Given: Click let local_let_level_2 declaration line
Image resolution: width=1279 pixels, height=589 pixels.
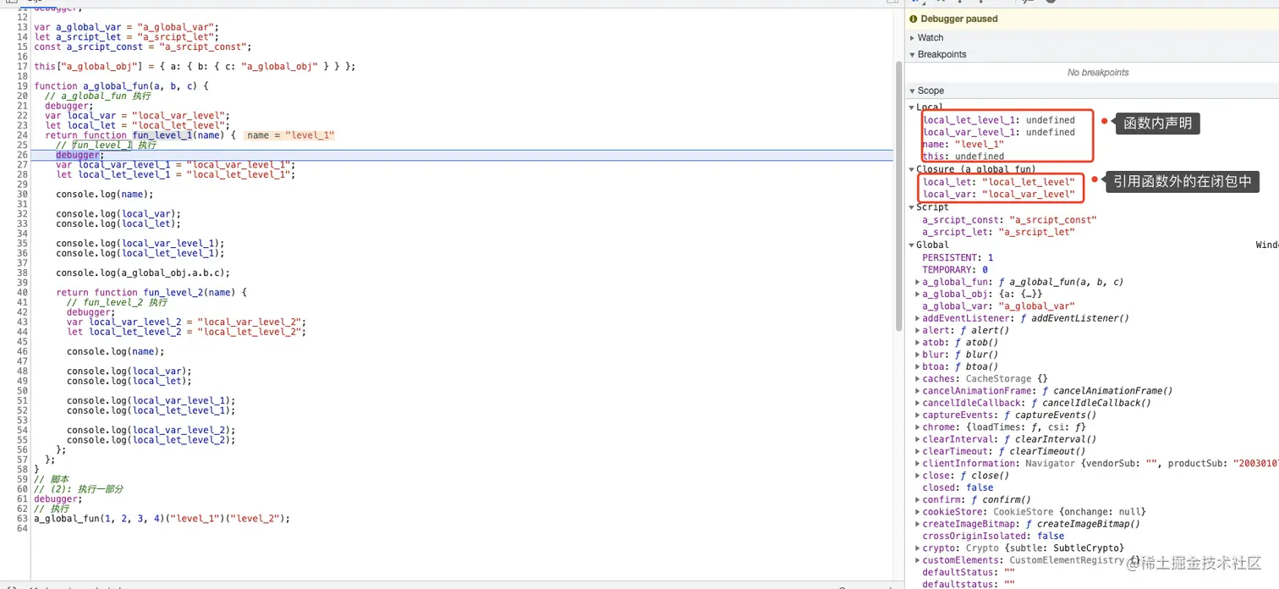Looking at the screenshot, I should click(x=186, y=332).
